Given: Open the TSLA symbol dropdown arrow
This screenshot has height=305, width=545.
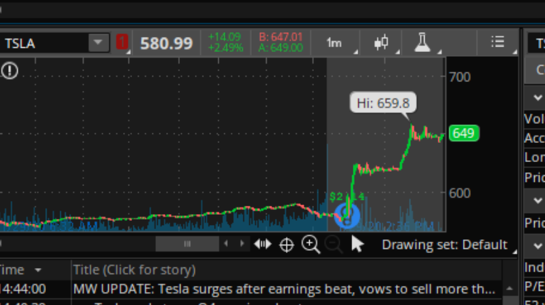Looking at the screenshot, I should tap(98, 43).
